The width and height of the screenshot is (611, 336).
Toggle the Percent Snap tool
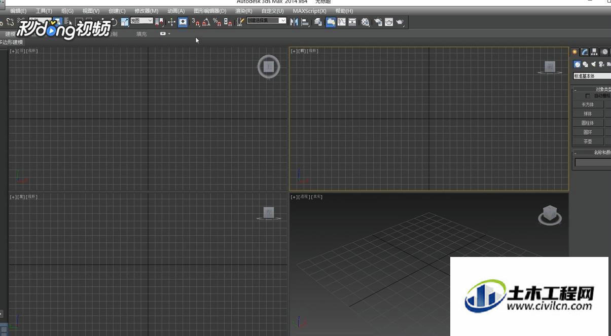tap(217, 22)
